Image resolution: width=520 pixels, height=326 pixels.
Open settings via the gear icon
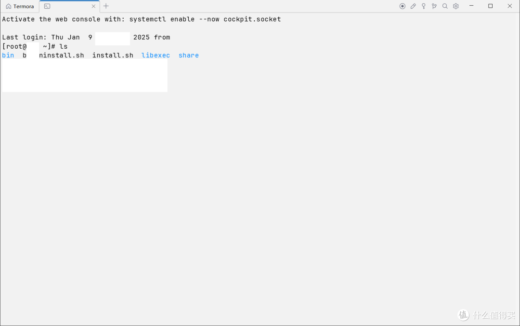click(x=455, y=6)
